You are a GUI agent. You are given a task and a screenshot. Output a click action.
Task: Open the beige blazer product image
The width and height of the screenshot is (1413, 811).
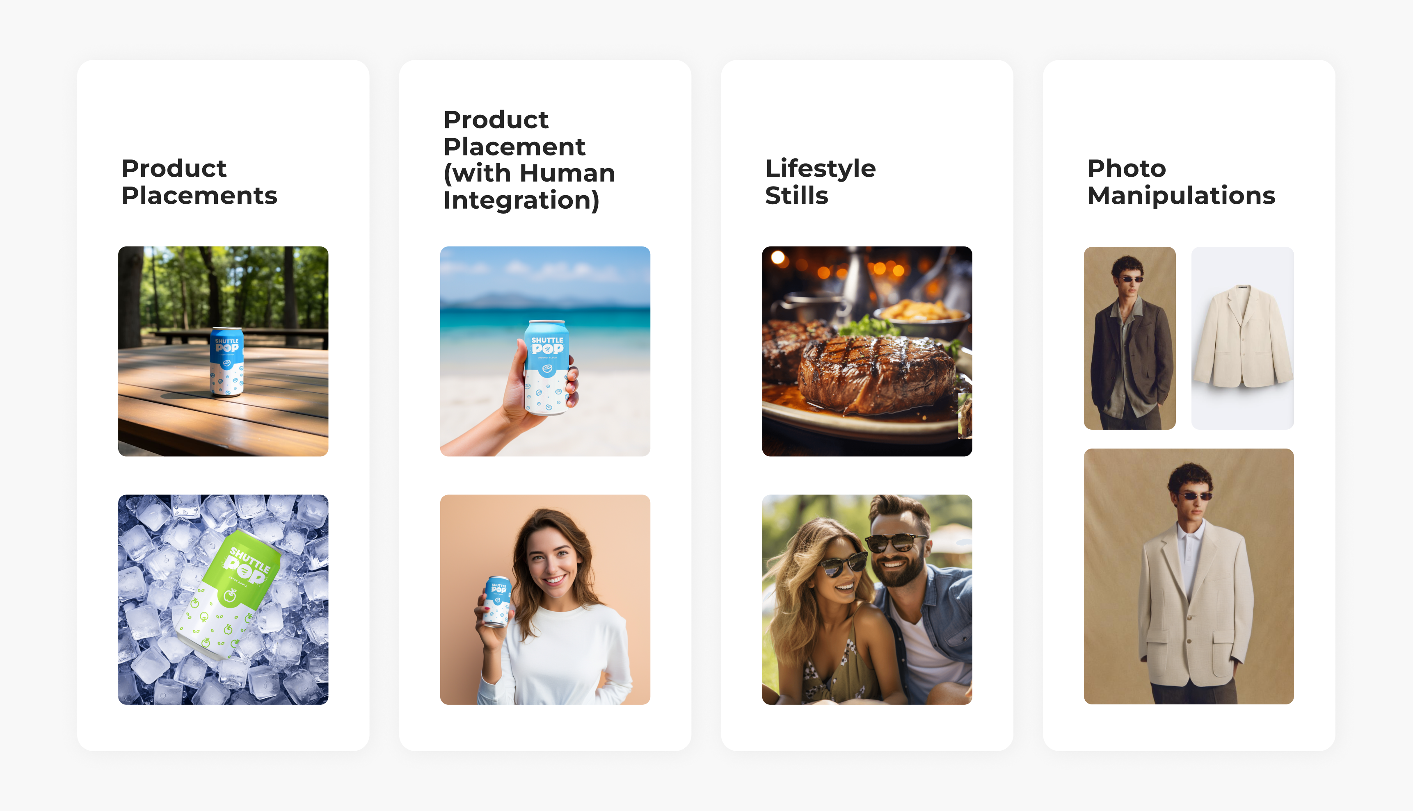(x=1242, y=337)
